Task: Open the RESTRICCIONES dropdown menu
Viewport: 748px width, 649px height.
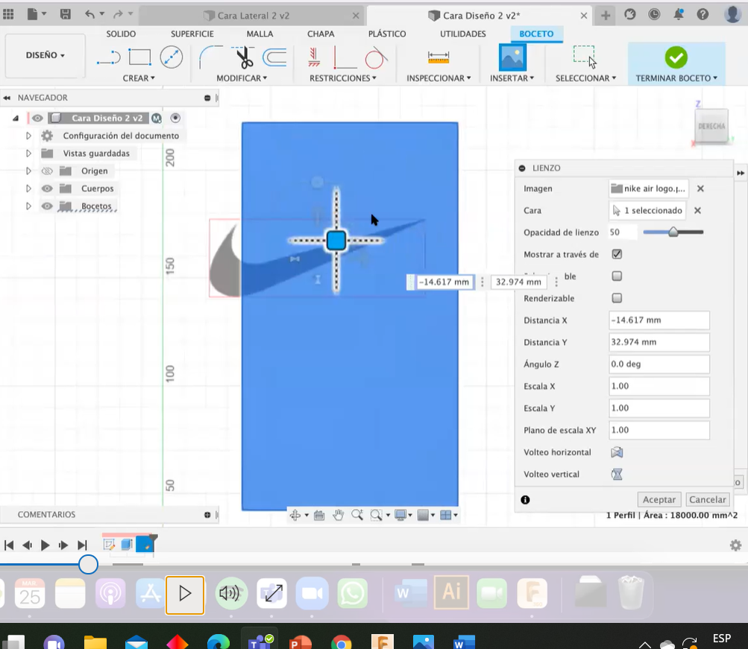Action: point(343,78)
